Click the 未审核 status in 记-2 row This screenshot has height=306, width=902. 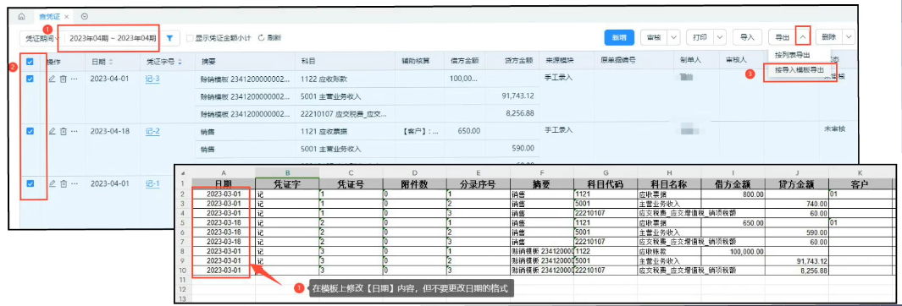(834, 129)
